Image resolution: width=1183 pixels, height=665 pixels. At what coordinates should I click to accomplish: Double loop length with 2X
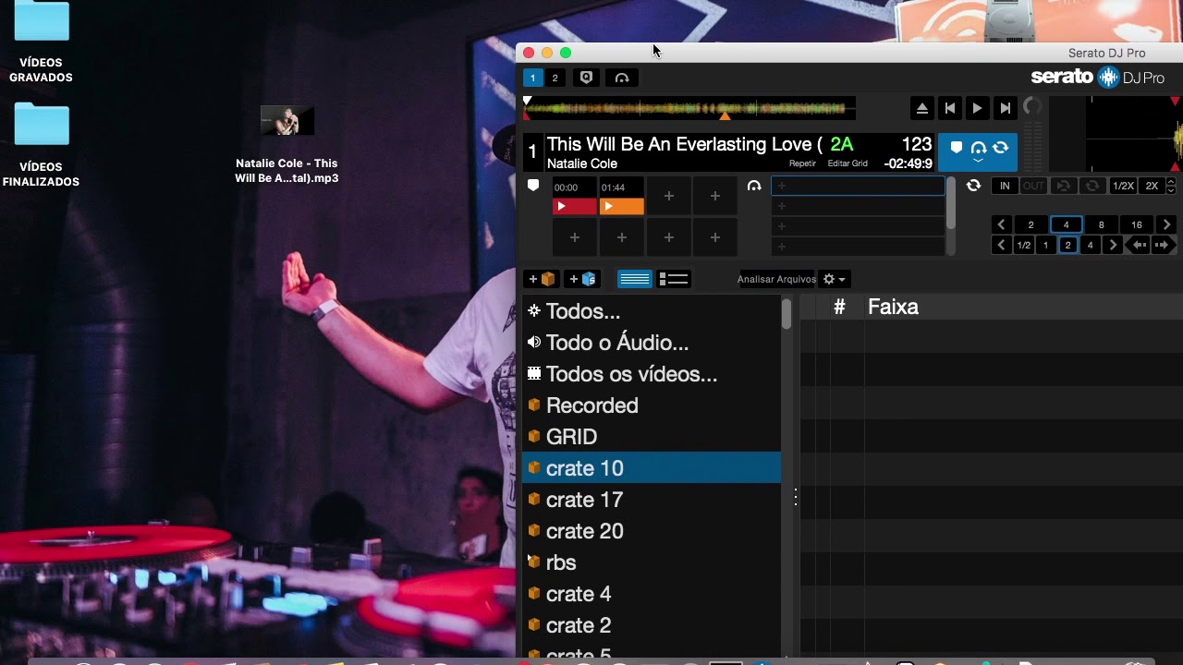point(1152,186)
